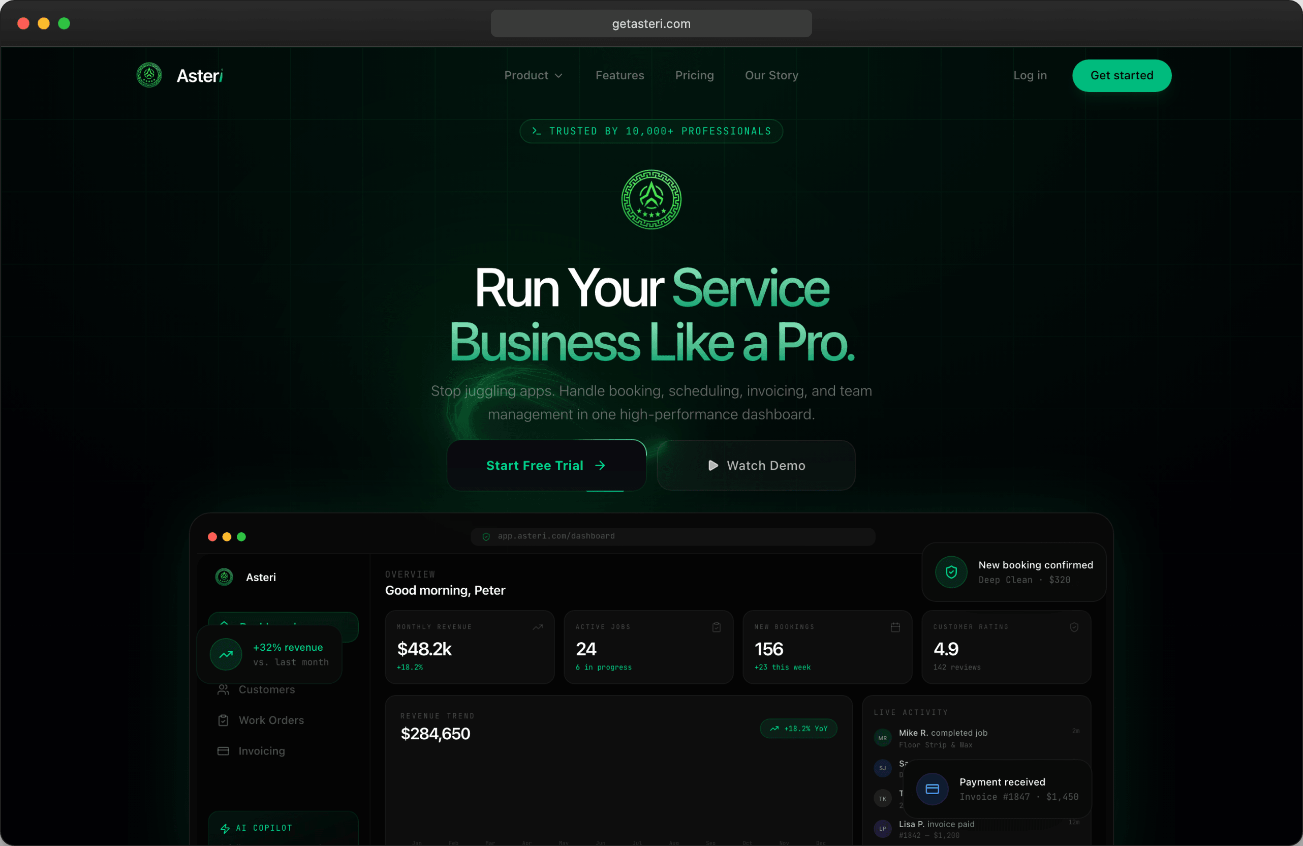Click the Invoicing card icon
The width and height of the screenshot is (1303, 846).
(223, 751)
